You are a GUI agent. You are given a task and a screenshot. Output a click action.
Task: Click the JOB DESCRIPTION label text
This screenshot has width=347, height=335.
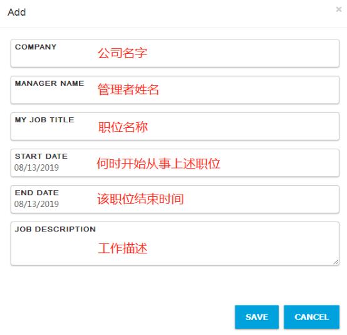tap(55, 229)
